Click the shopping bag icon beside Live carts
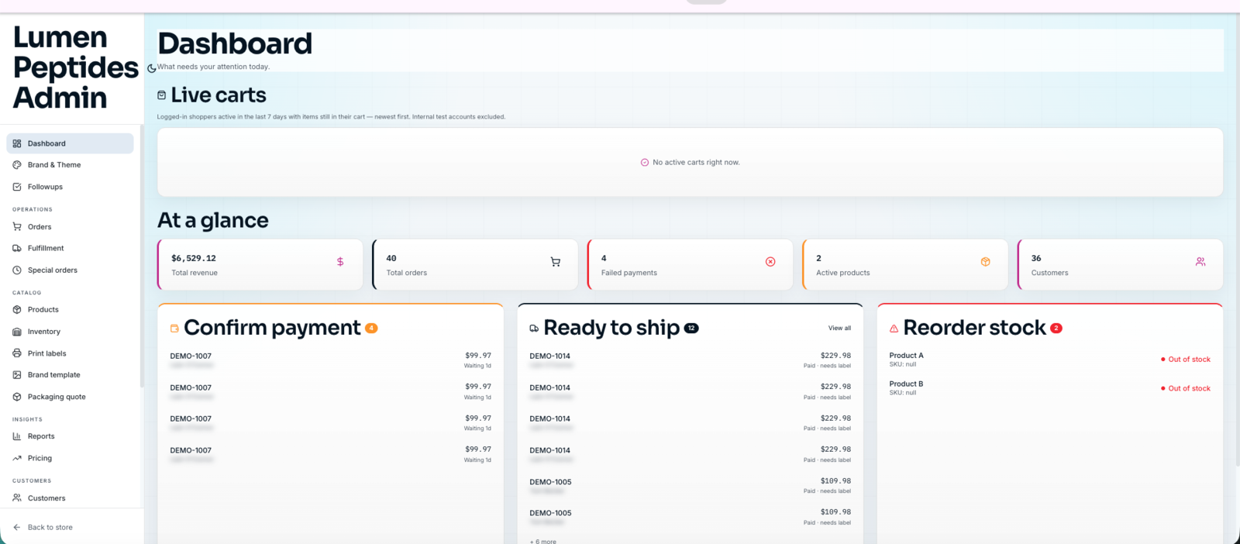Viewport: 1240px width, 544px height. tap(161, 95)
